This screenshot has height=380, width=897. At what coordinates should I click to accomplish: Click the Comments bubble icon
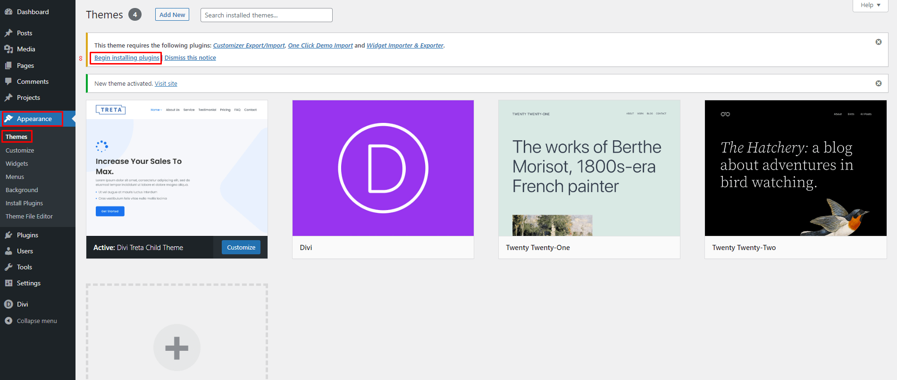(8, 81)
